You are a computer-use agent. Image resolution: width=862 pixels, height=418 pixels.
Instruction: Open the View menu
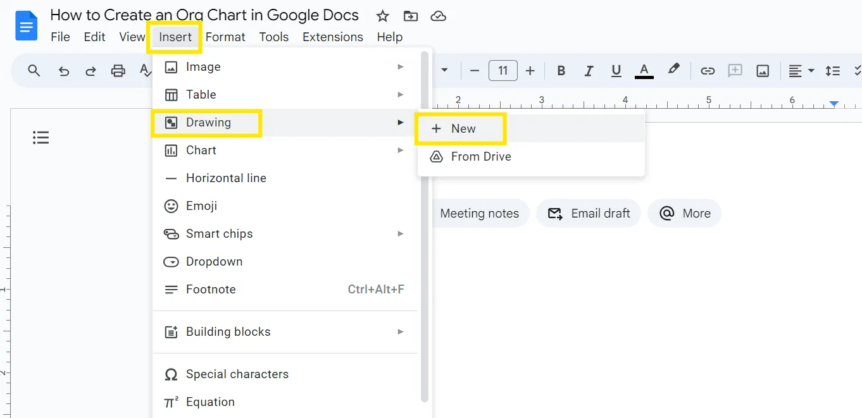pyautogui.click(x=132, y=37)
